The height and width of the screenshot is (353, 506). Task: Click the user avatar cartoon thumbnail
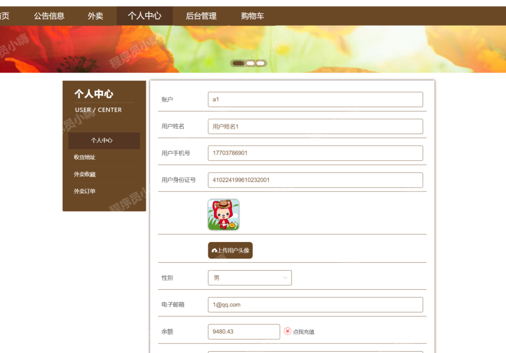pyautogui.click(x=223, y=214)
